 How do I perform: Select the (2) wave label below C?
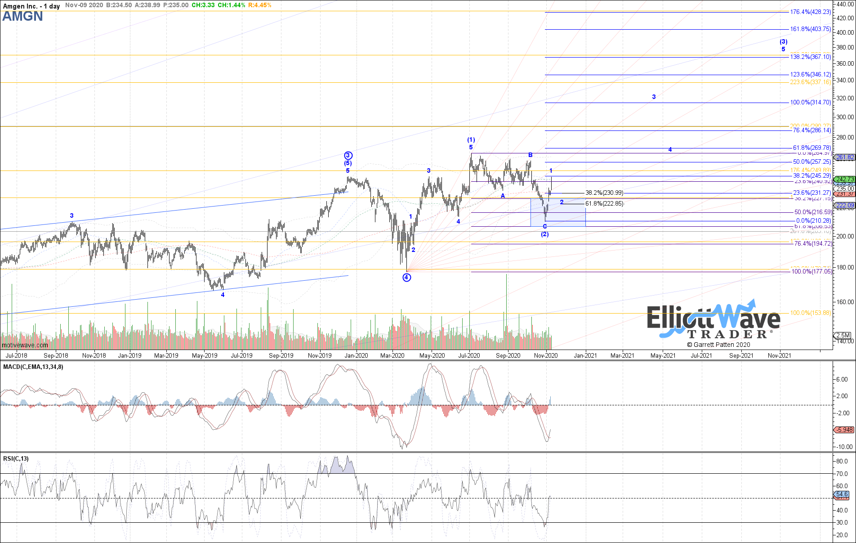point(545,234)
